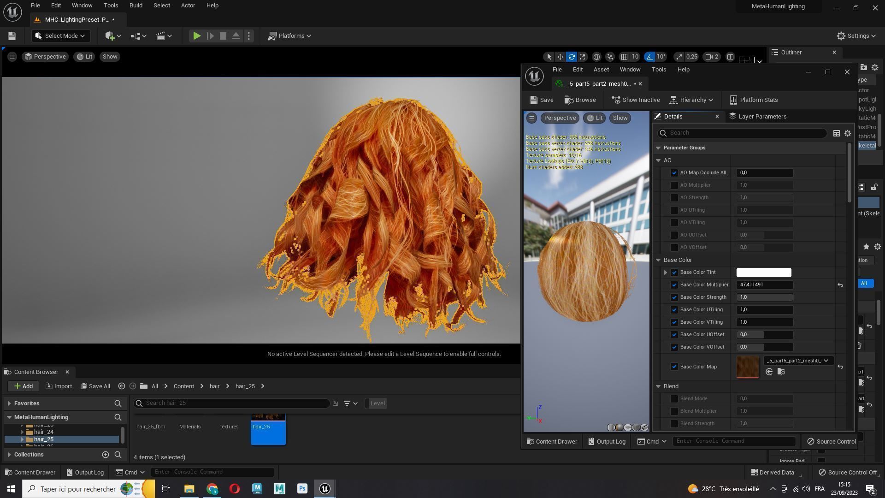Click the Details panel search field
The image size is (885, 498).
(742, 133)
